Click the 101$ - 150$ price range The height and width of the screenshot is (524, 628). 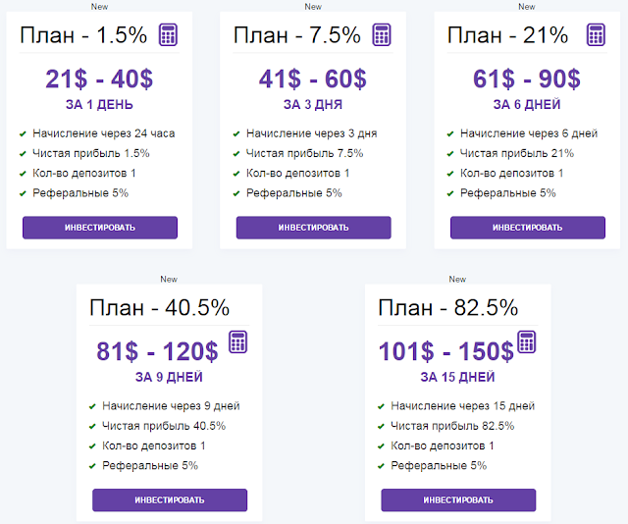446,351
